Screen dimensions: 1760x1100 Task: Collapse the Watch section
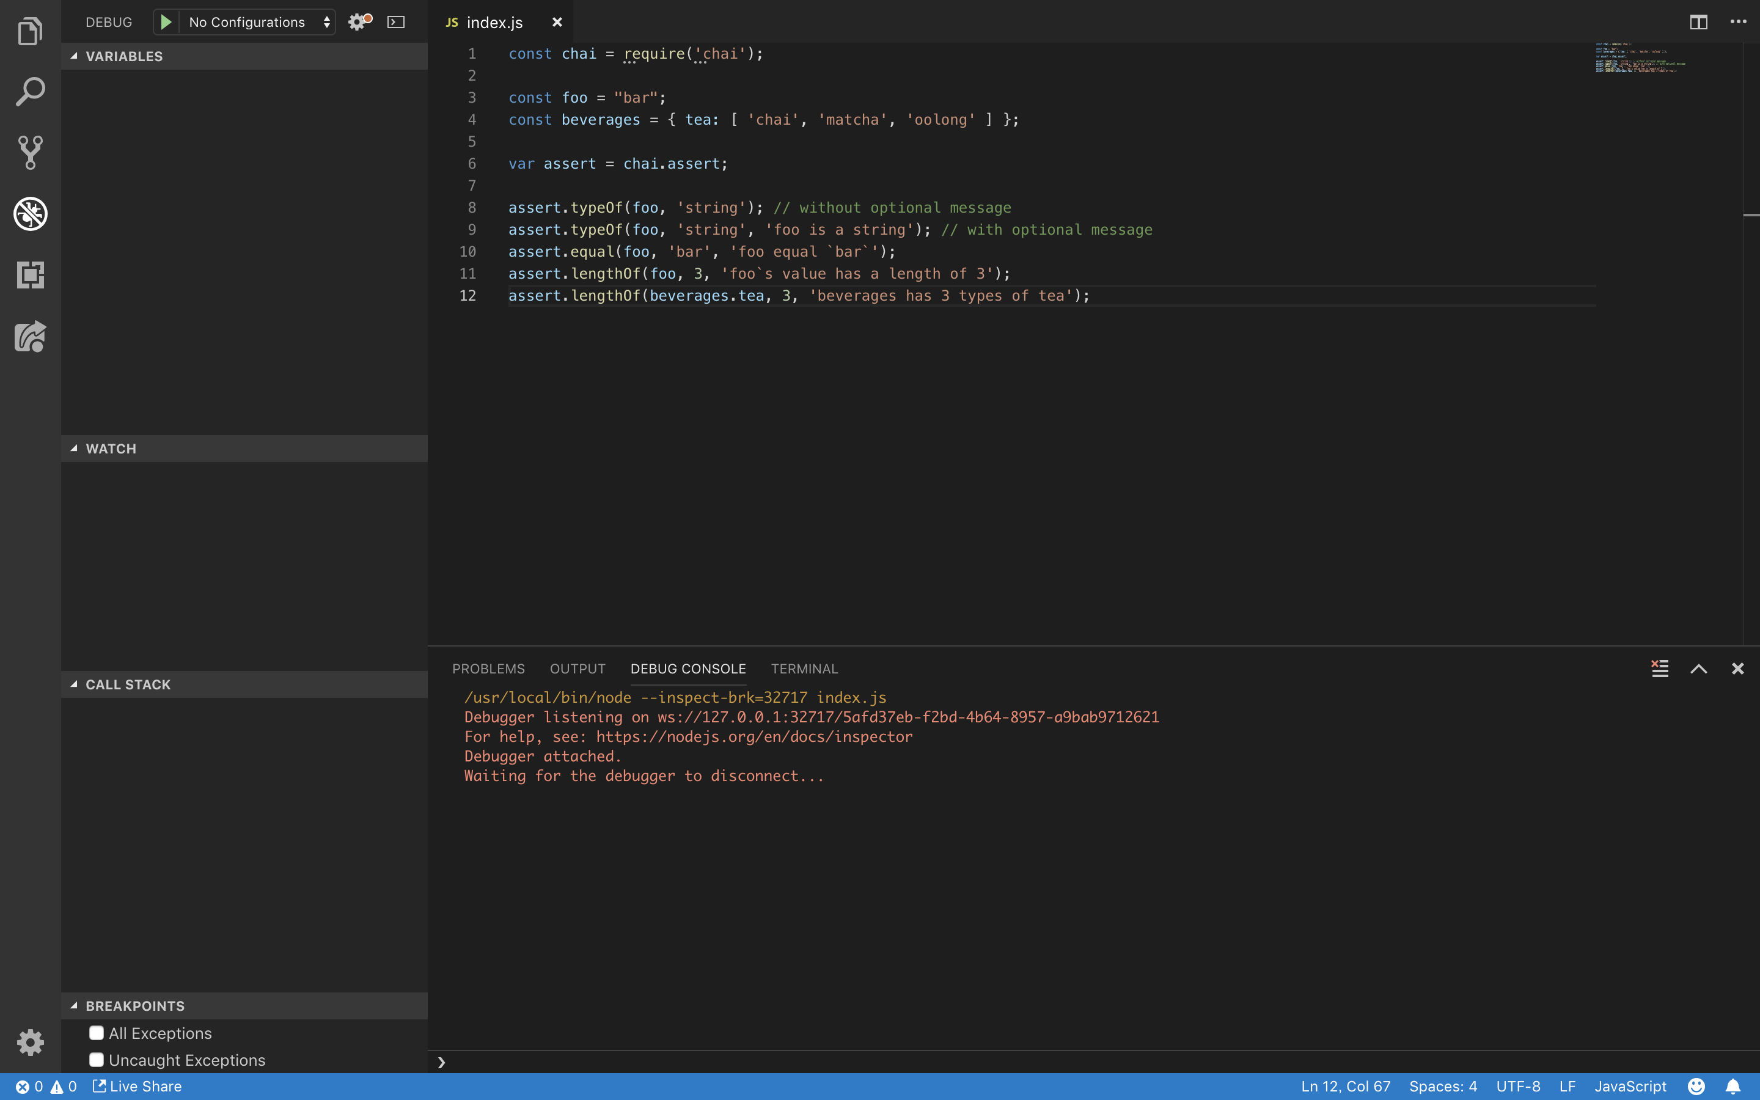(244, 449)
